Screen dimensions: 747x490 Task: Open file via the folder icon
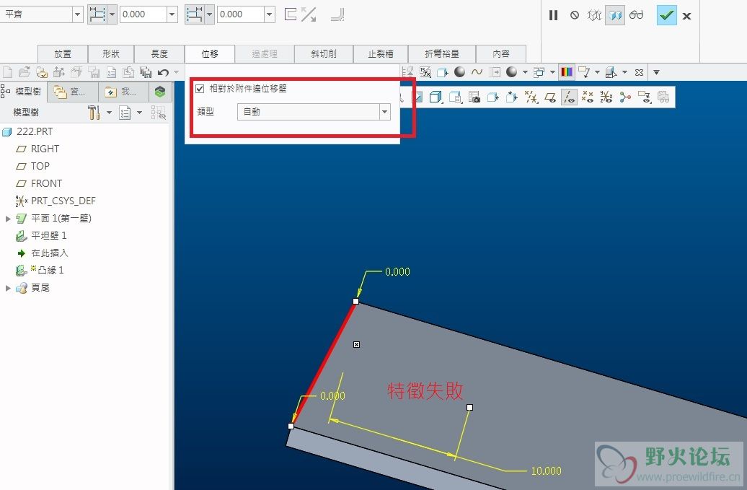(25, 72)
